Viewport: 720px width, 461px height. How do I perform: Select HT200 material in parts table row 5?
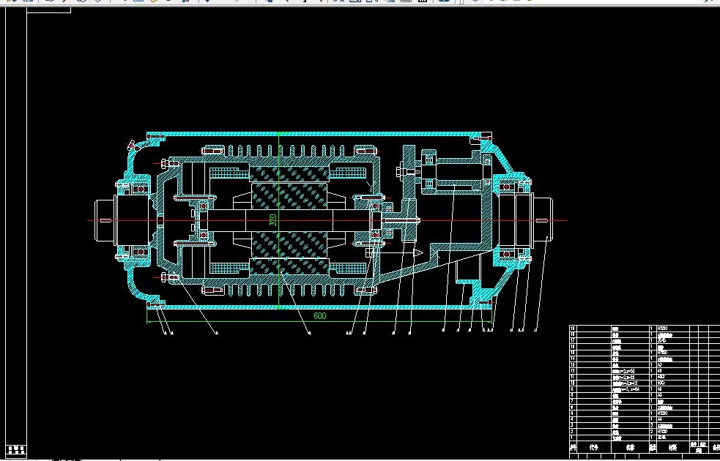(x=662, y=413)
